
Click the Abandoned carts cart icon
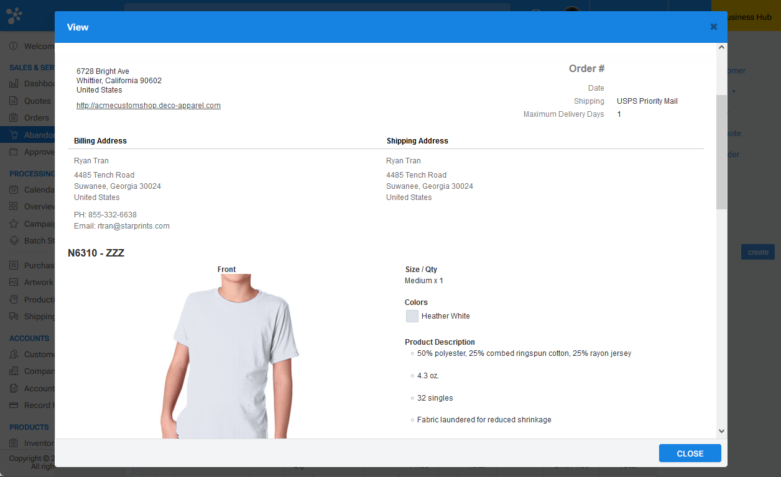[14, 135]
